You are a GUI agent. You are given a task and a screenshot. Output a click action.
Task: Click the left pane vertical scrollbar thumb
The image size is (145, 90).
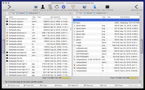pos(71,29)
